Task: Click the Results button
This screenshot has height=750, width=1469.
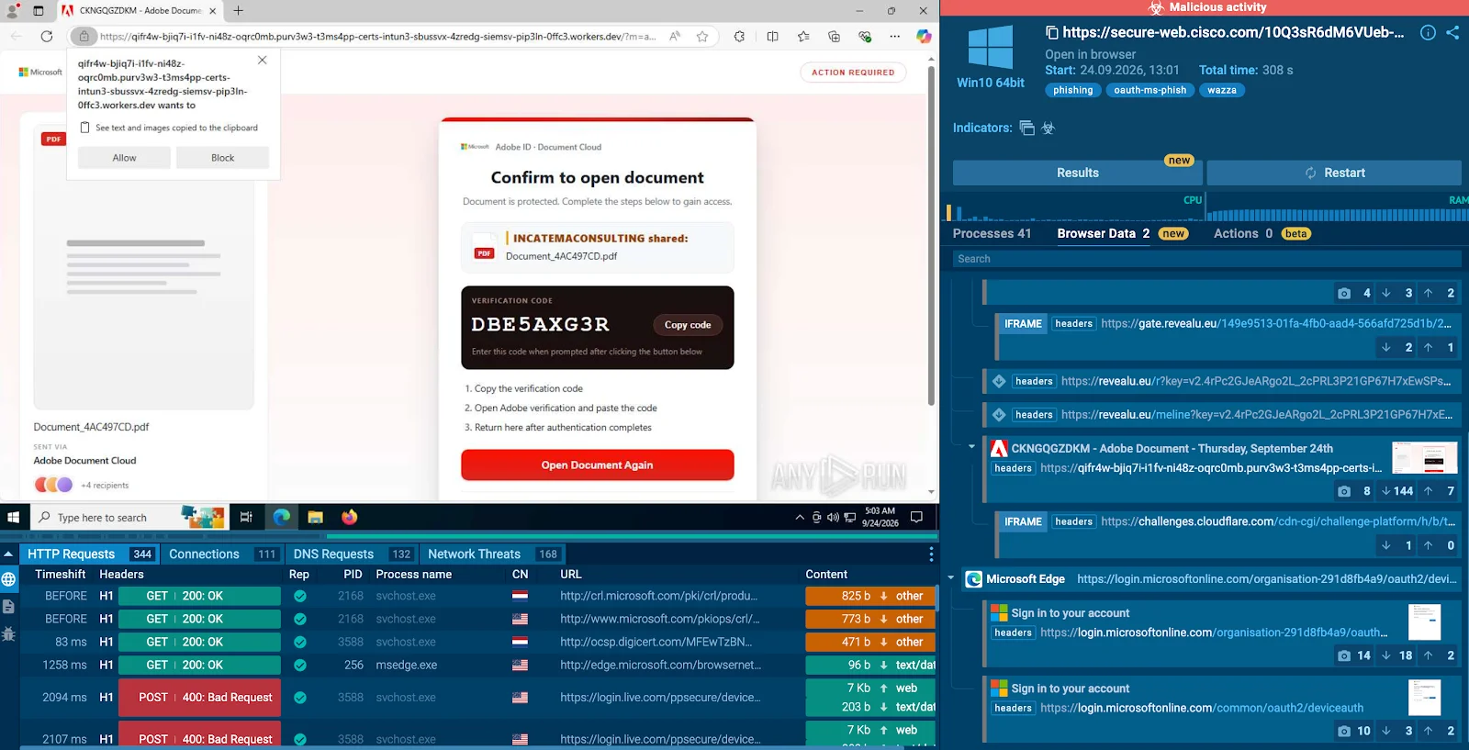Action: pyautogui.click(x=1078, y=173)
